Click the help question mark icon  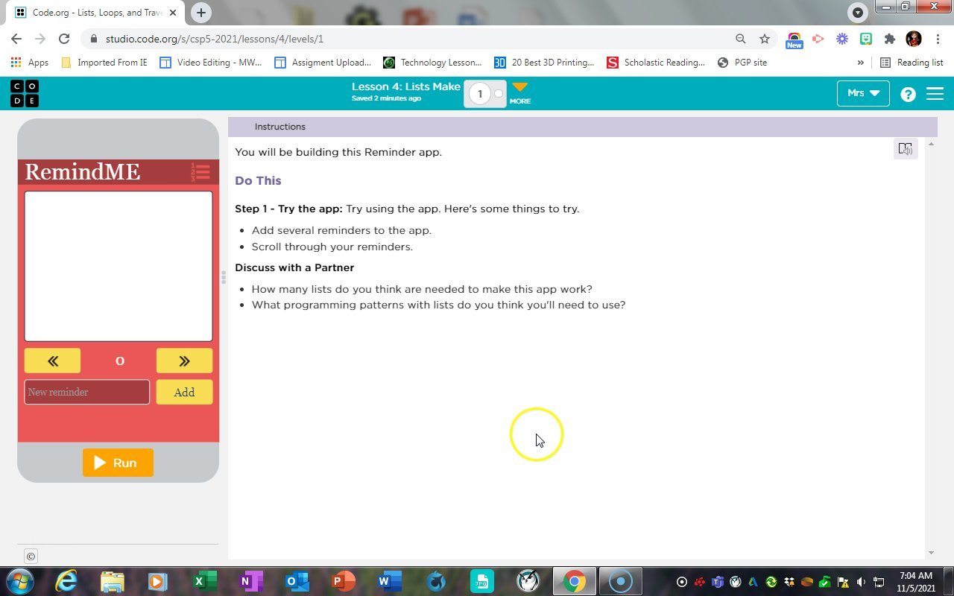pos(907,93)
